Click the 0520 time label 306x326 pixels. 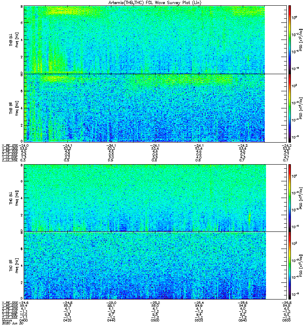click(199, 320)
